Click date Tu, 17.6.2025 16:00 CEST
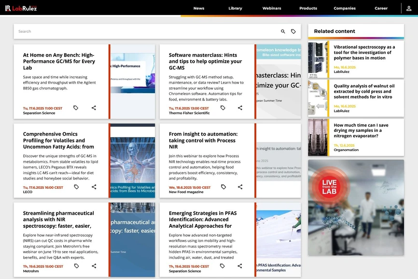 43,187
